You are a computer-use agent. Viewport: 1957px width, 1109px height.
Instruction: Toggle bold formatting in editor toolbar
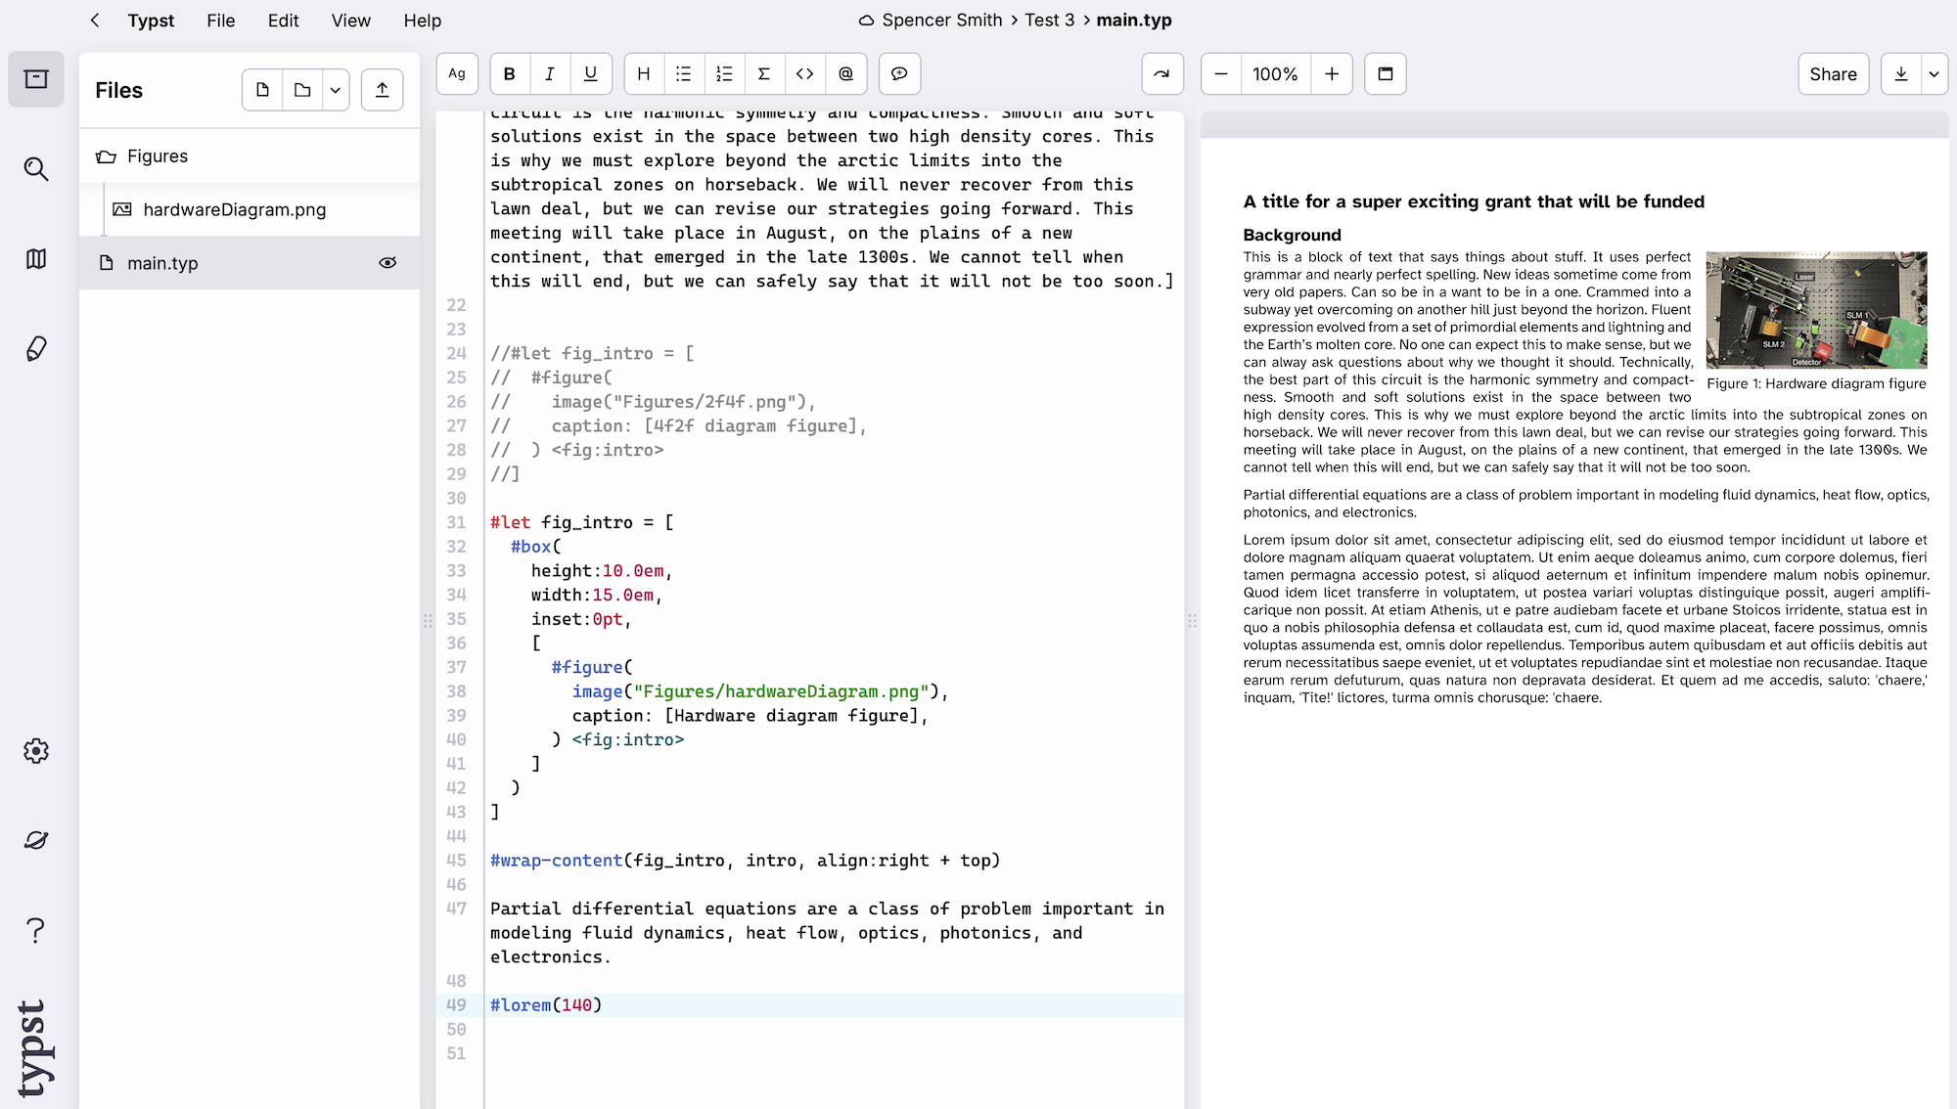(x=509, y=73)
